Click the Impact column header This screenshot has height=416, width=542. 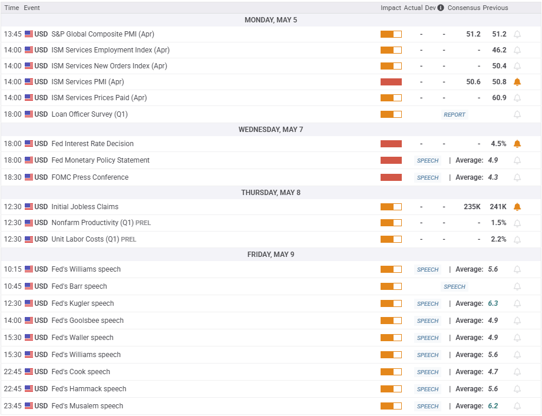click(391, 8)
